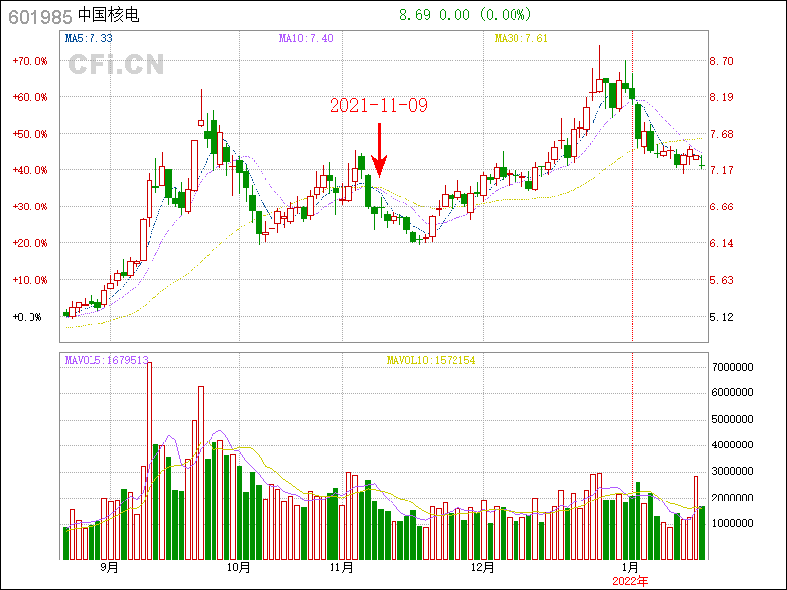Select the 11月 marker on time axis
The width and height of the screenshot is (787, 590).
coord(341,567)
